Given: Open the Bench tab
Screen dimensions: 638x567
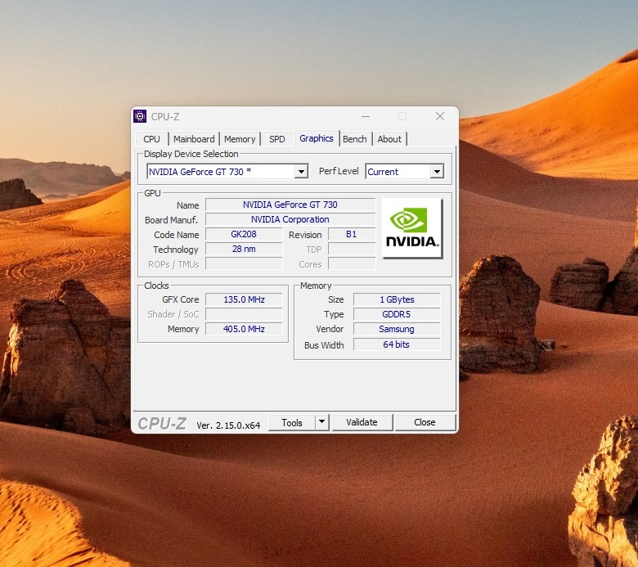Looking at the screenshot, I should click(355, 139).
